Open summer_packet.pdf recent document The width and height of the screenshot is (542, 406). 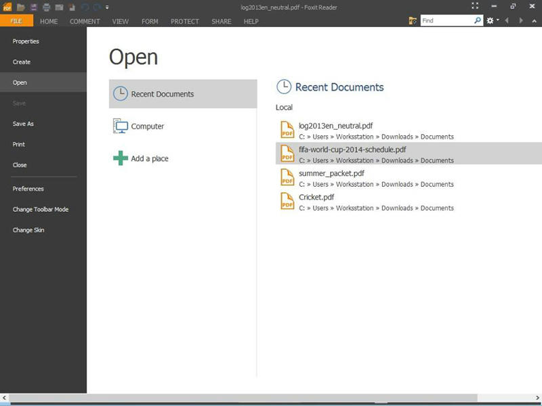click(409, 178)
